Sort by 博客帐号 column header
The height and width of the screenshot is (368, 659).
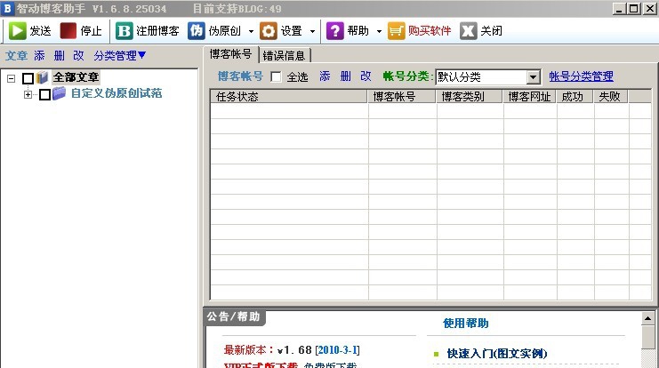402,97
